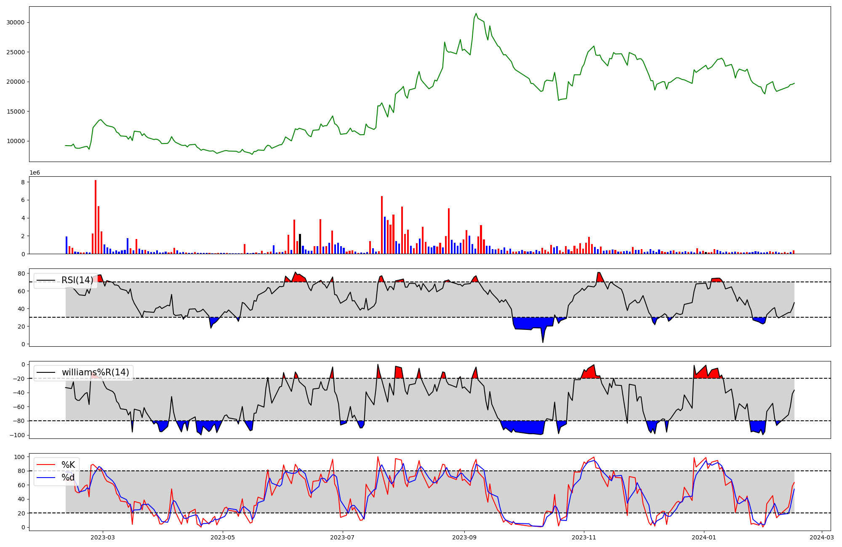Viewport: 842px width, 547px height.
Task: Click the 25000 price axis label
Action: point(16,52)
